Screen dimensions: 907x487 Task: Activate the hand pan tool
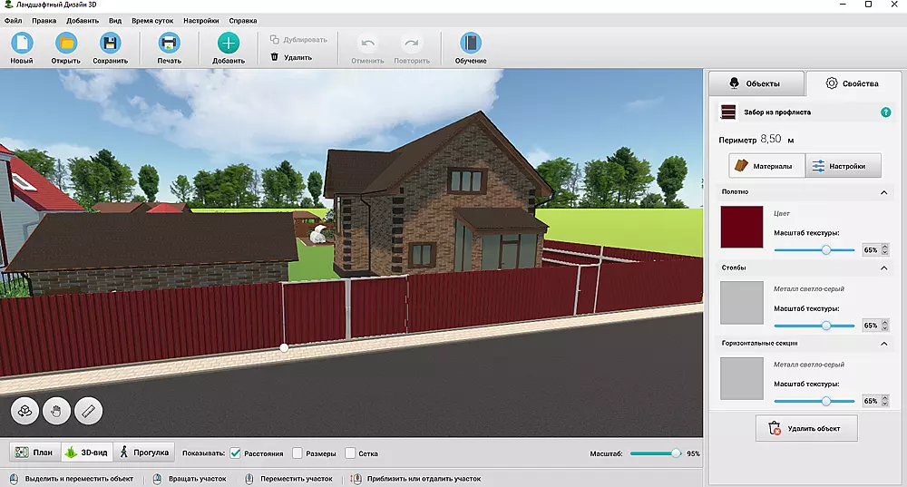point(56,411)
